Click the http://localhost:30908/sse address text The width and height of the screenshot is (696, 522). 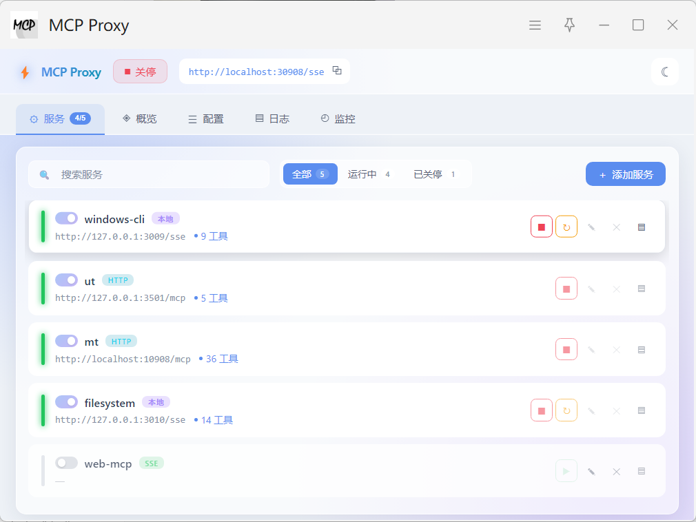[256, 72]
